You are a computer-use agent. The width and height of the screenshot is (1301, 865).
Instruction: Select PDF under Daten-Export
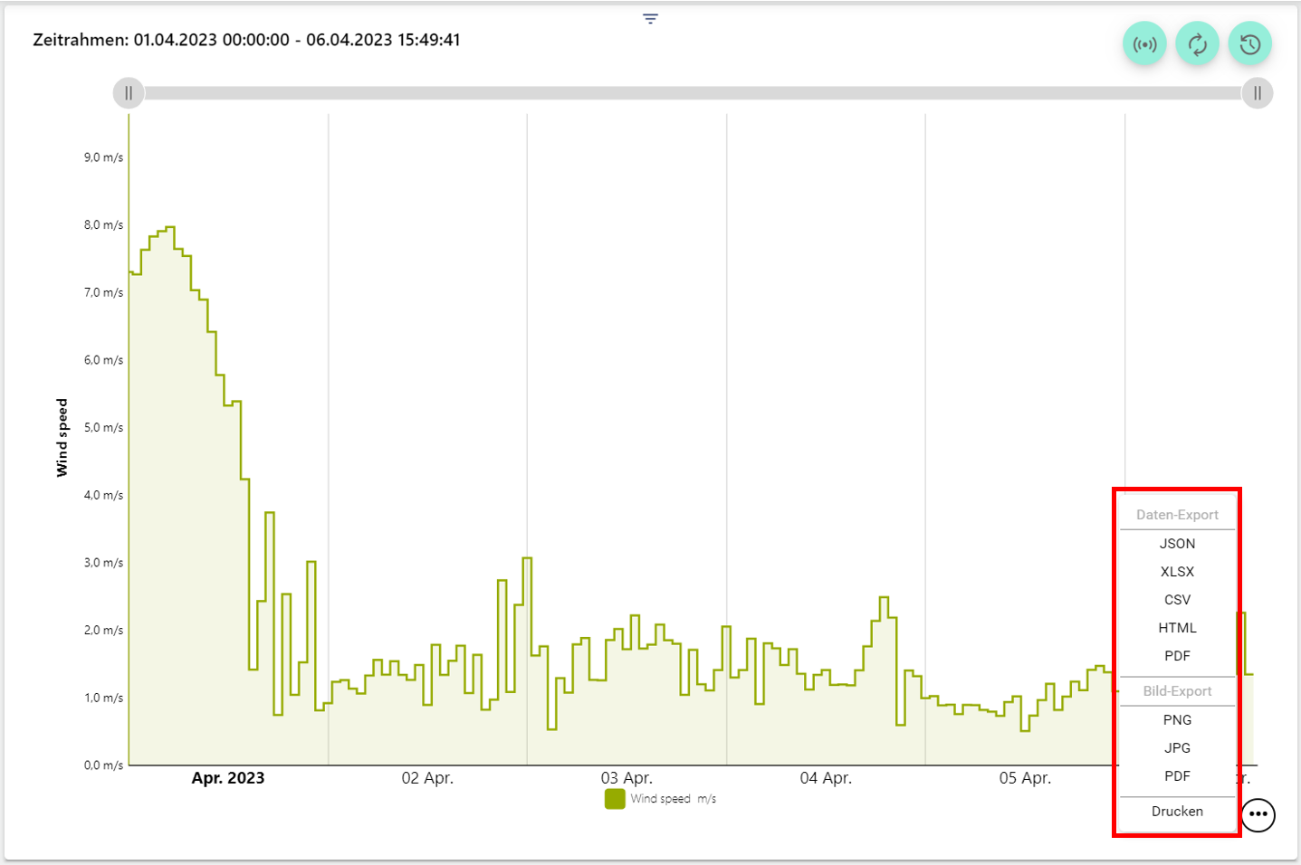tap(1177, 656)
